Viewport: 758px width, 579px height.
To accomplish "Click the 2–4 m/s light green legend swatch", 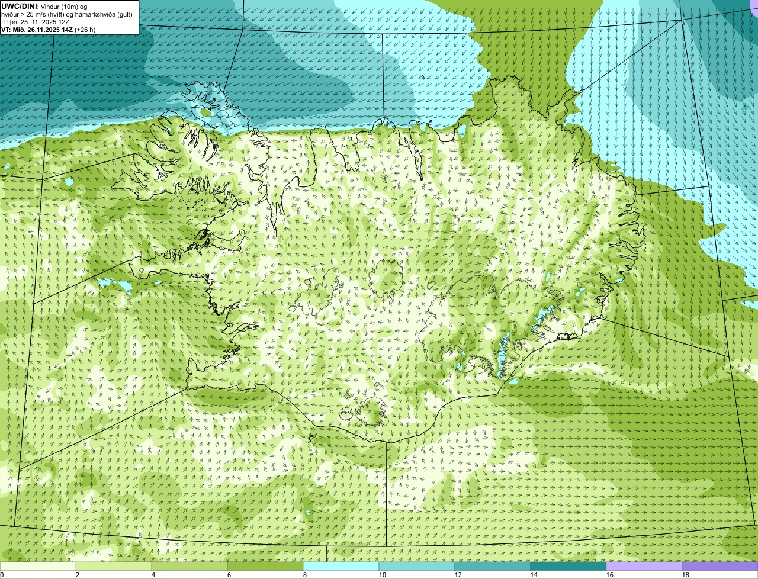I will coord(114,566).
